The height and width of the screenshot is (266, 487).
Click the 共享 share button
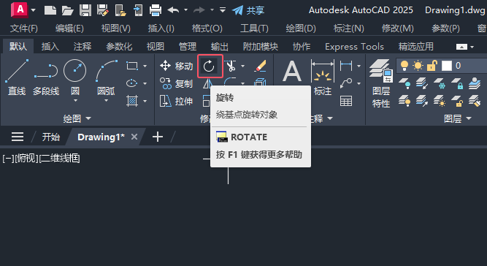click(x=248, y=10)
